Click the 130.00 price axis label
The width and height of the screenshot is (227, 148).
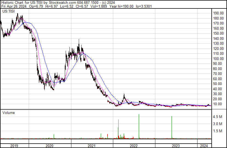pyautogui.click(x=219, y=43)
